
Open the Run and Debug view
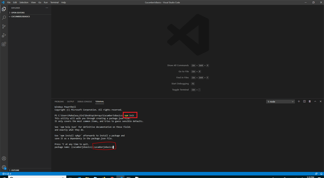4,35
